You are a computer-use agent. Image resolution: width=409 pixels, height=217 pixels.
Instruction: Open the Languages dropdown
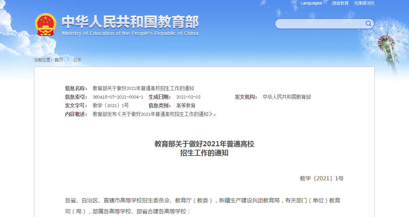click(x=313, y=3)
